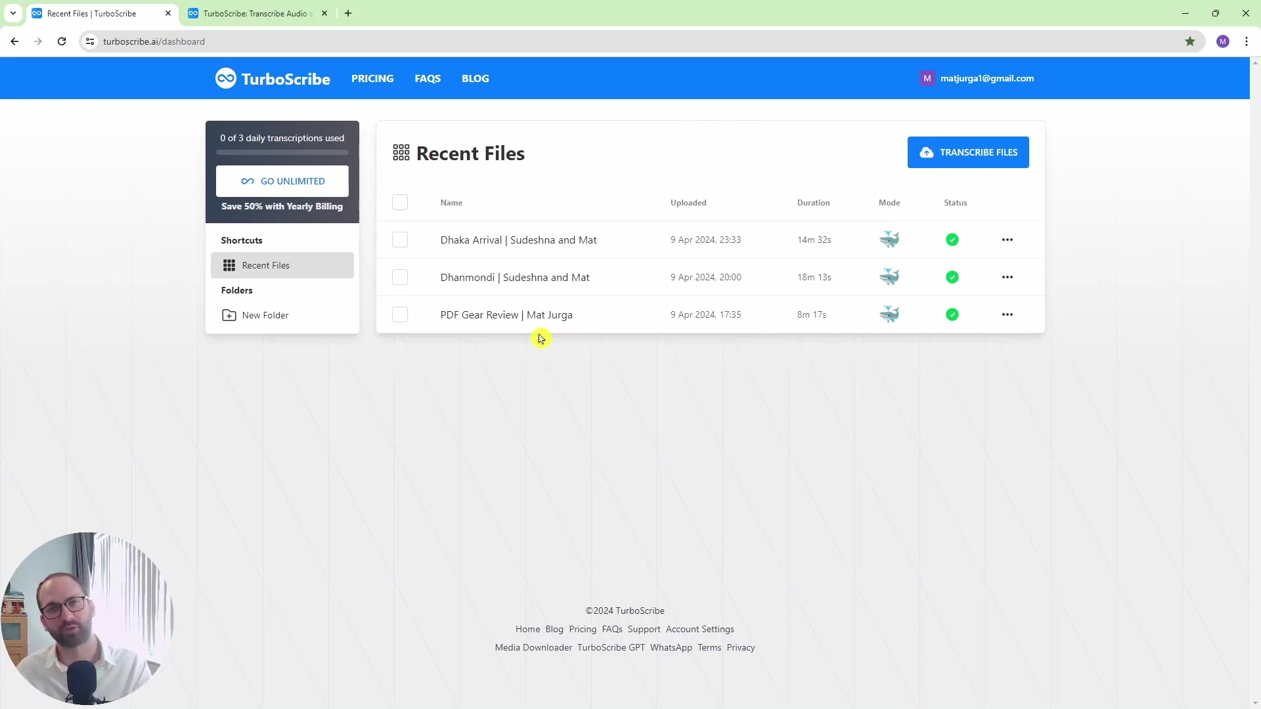Viewport: 1261px width, 709px height.
Task: Click the New Folder icon in sidebar
Action: click(229, 315)
